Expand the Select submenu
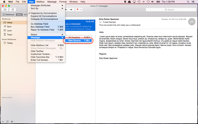The width and height of the screenshot is (198, 124). pyautogui.click(x=46, y=34)
